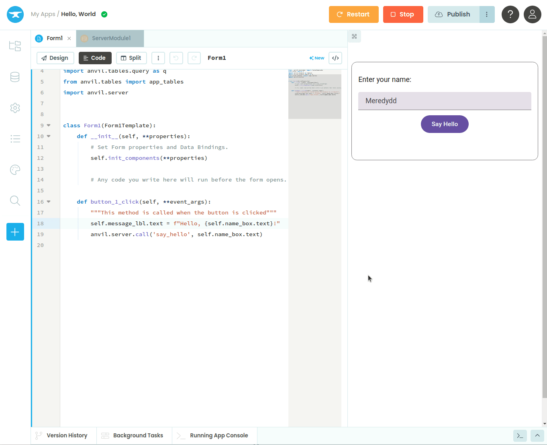The image size is (547, 445).
Task: Click the blue plus add-feature button
Action: (x=15, y=232)
